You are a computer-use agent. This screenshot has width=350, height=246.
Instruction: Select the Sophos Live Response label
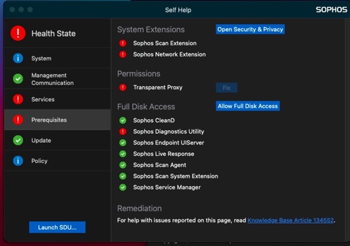pos(164,154)
